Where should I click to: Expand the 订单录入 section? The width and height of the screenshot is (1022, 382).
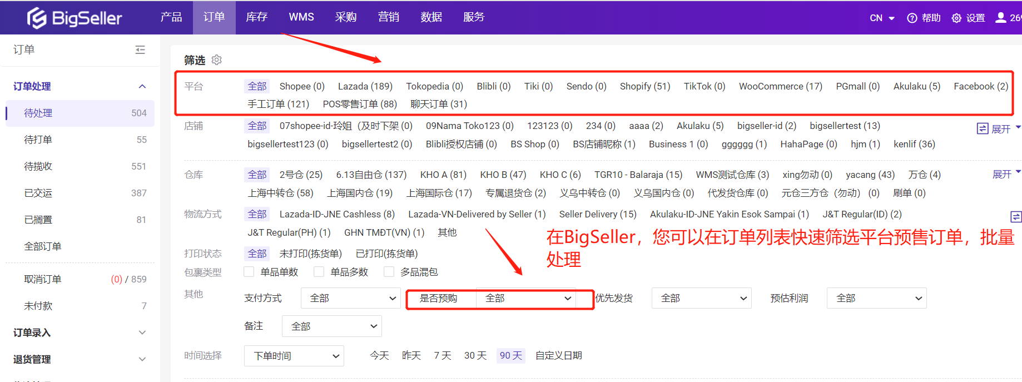[142, 333]
